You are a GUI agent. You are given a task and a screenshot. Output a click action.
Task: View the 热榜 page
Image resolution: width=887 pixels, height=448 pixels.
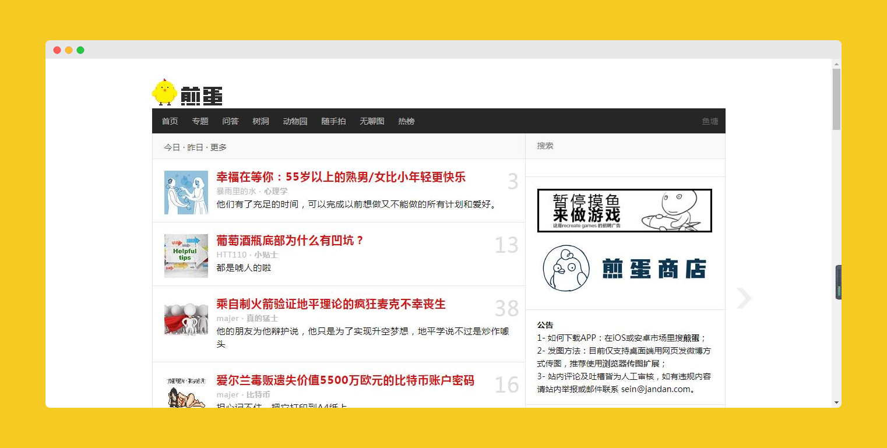pyautogui.click(x=406, y=121)
